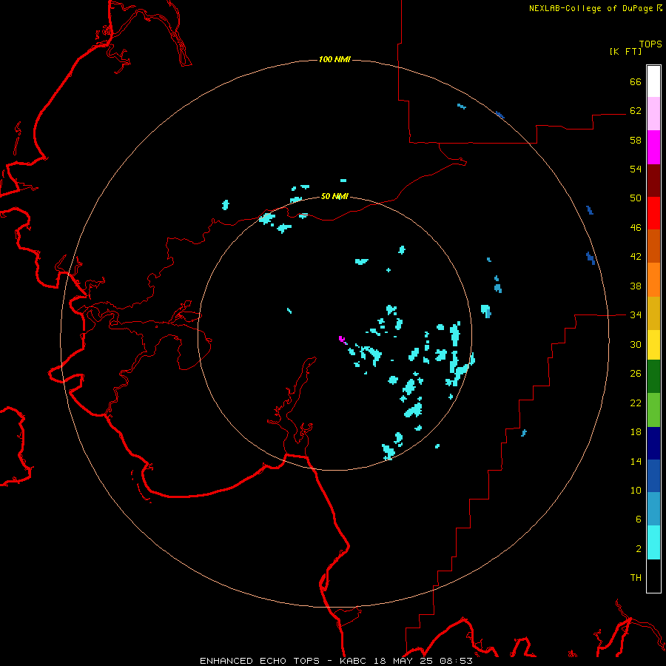Image resolution: width=666 pixels, height=666 pixels.
Task: Click the light green 26 kft swatch
Action: (653, 410)
